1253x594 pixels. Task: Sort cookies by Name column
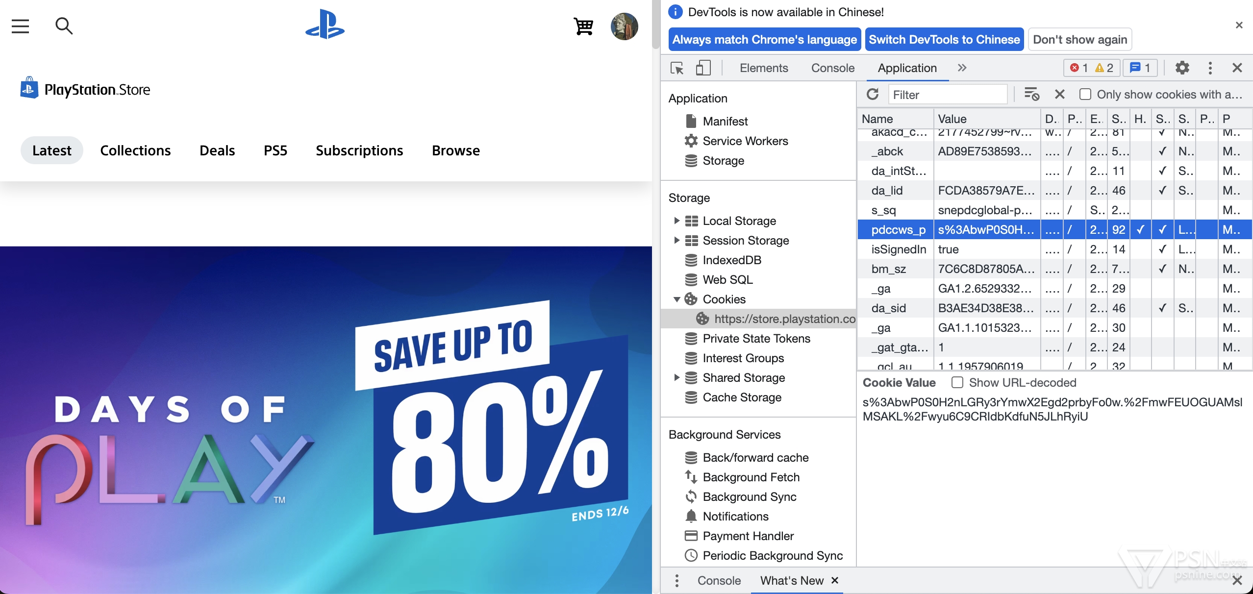(x=896, y=119)
